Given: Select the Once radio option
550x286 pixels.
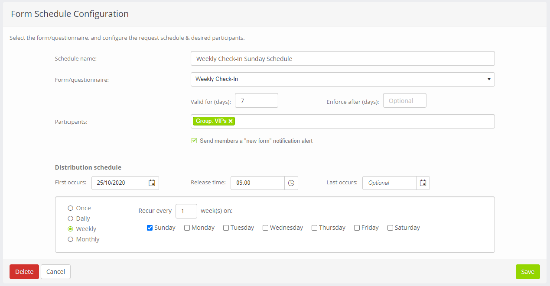Looking at the screenshot, I should click(70, 208).
